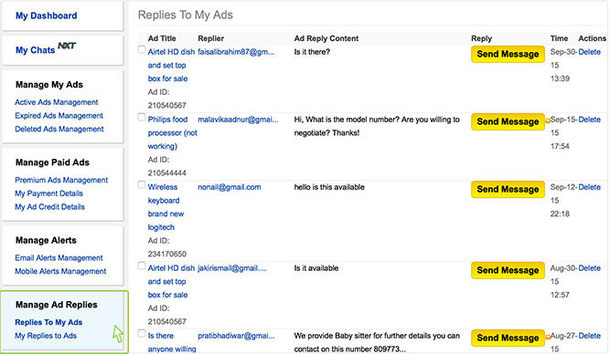The image size is (610, 354).
Task: Select Replies To My Ads link
Action: click(x=48, y=322)
